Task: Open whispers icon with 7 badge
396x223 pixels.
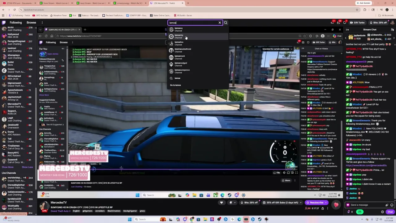Action: point(345,23)
